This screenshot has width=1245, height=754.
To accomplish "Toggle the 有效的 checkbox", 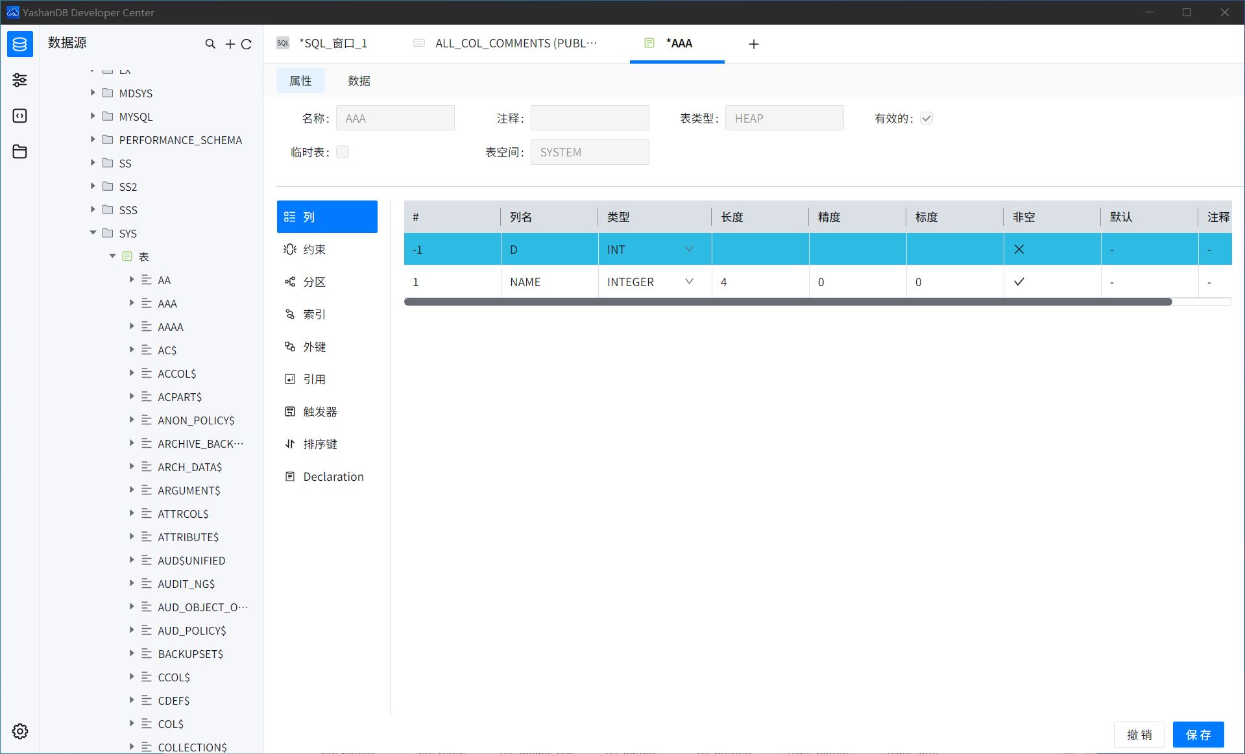I will 926,118.
